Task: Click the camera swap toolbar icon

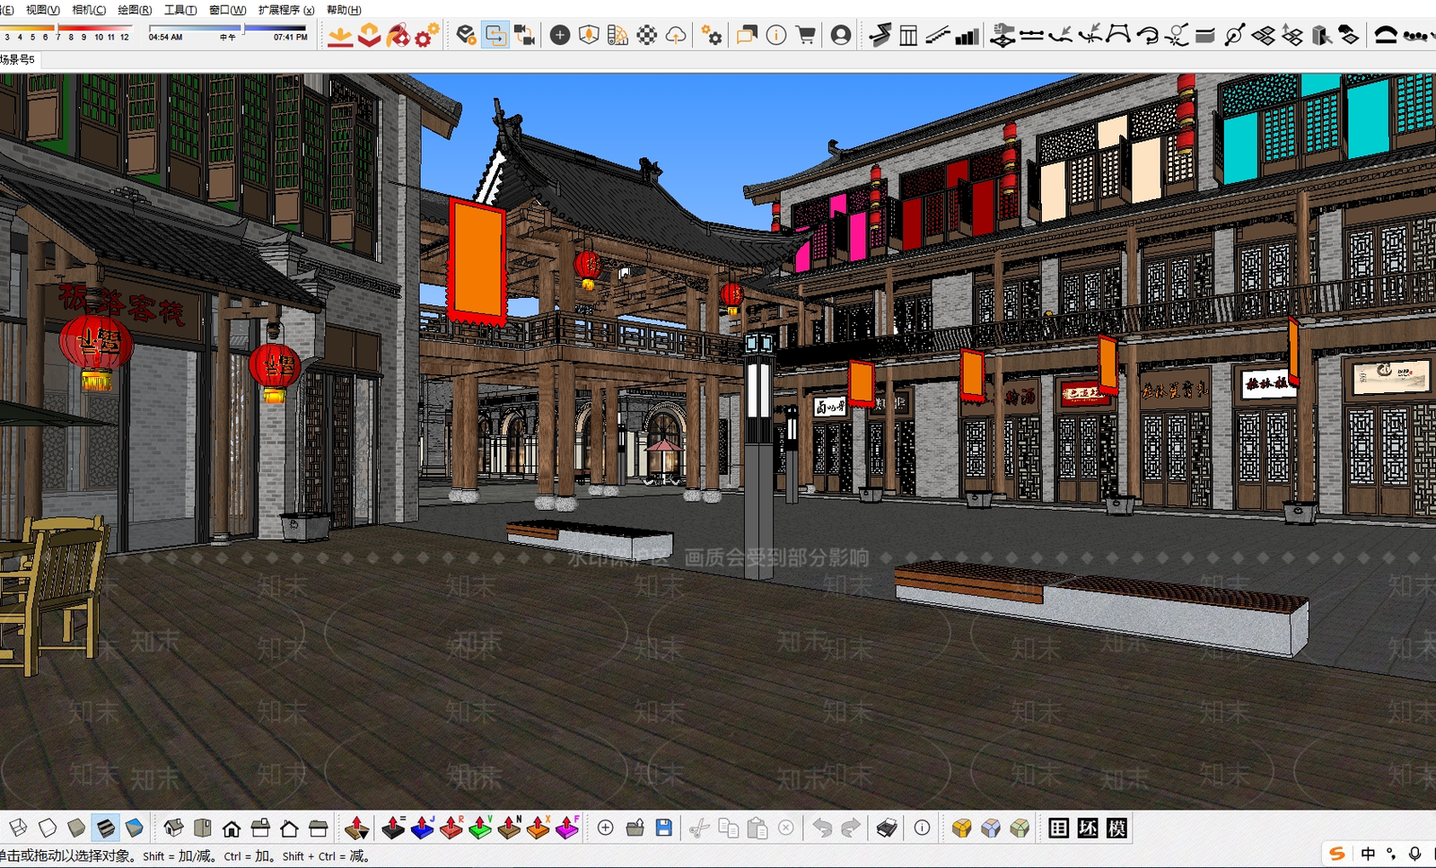Action: click(x=525, y=35)
